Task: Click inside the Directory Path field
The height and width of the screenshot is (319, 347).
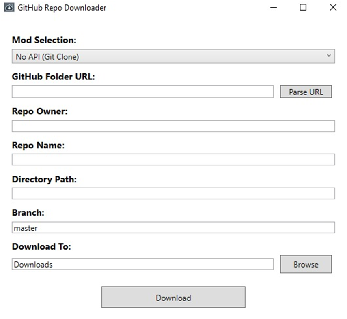Action: [x=173, y=193]
